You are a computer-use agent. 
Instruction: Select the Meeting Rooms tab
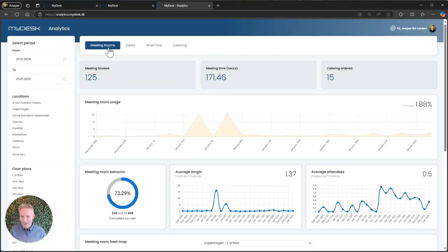[x=102, y=45]
